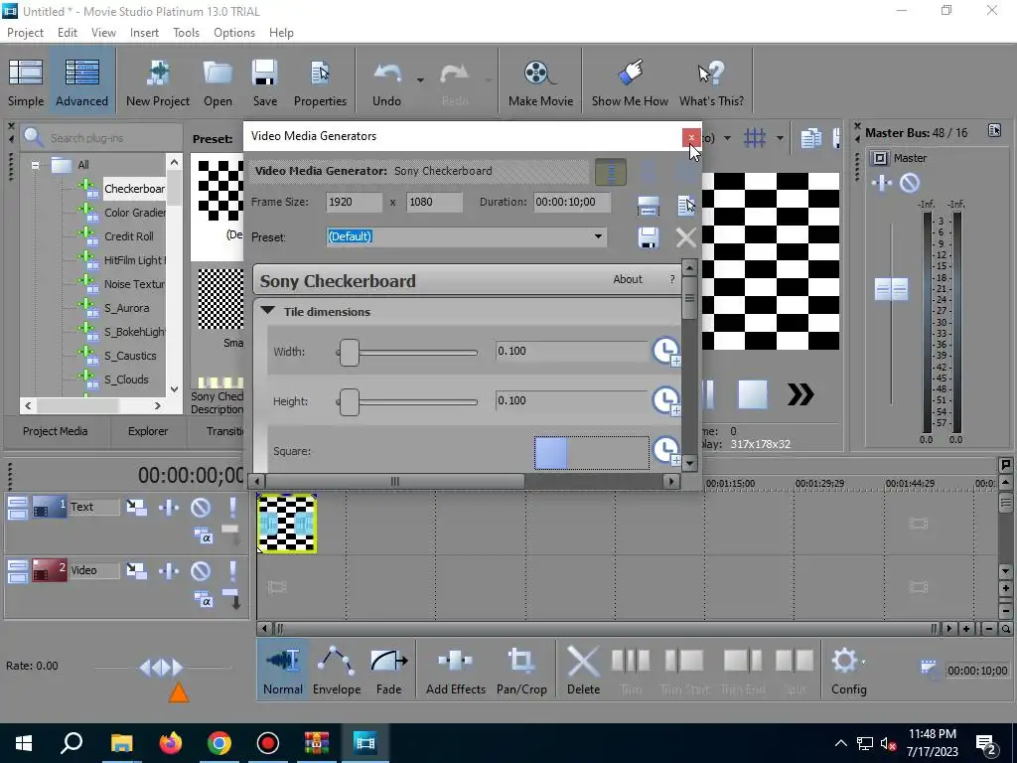1017x763 pixels.
Task: Open the Insert menu
Action: pyautogui.click(x=144, y=33)
